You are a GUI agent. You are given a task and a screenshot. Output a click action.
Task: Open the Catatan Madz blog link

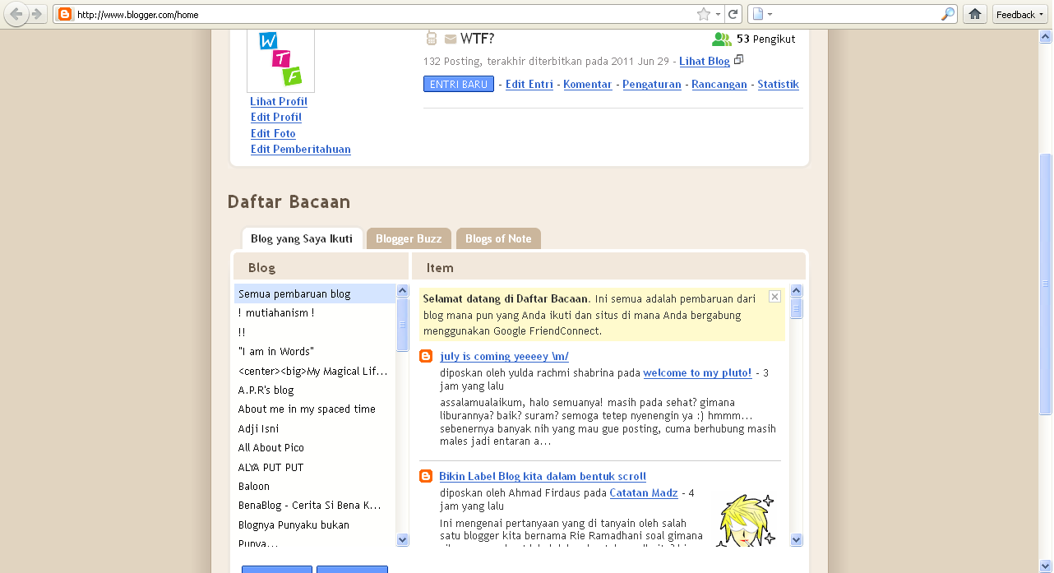click(644, 492)
